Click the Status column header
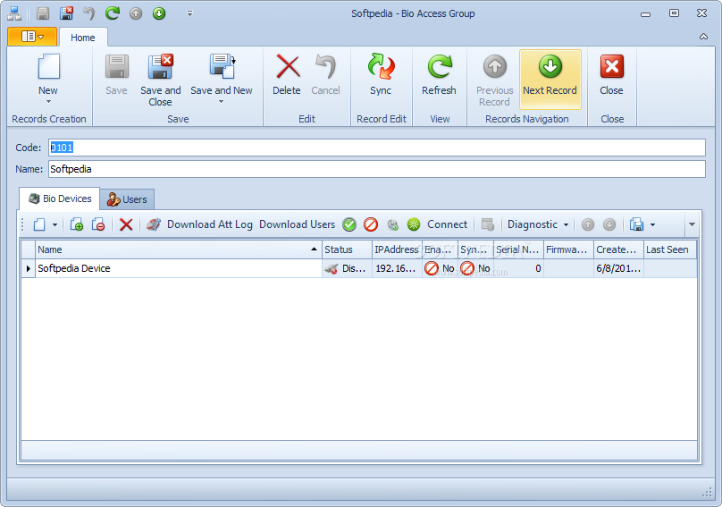This screenshot has width=722, height=507. [347, 249]
